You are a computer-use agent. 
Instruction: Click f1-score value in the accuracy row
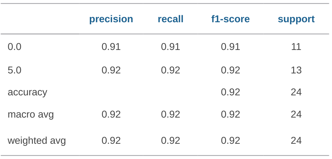click(230, 92)
